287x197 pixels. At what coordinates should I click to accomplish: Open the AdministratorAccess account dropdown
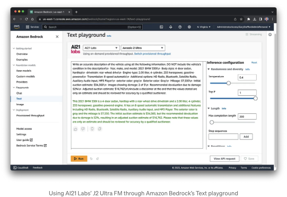pos(244,27)
